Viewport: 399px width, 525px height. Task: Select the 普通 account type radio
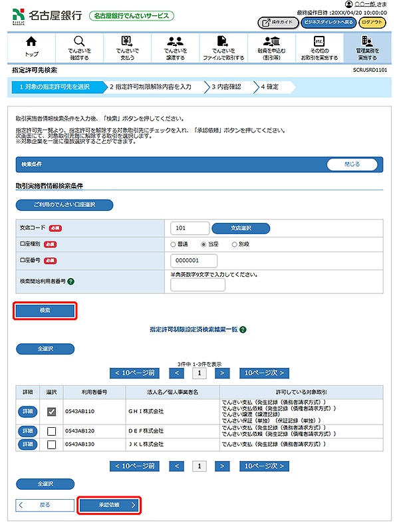click(174, 244)
